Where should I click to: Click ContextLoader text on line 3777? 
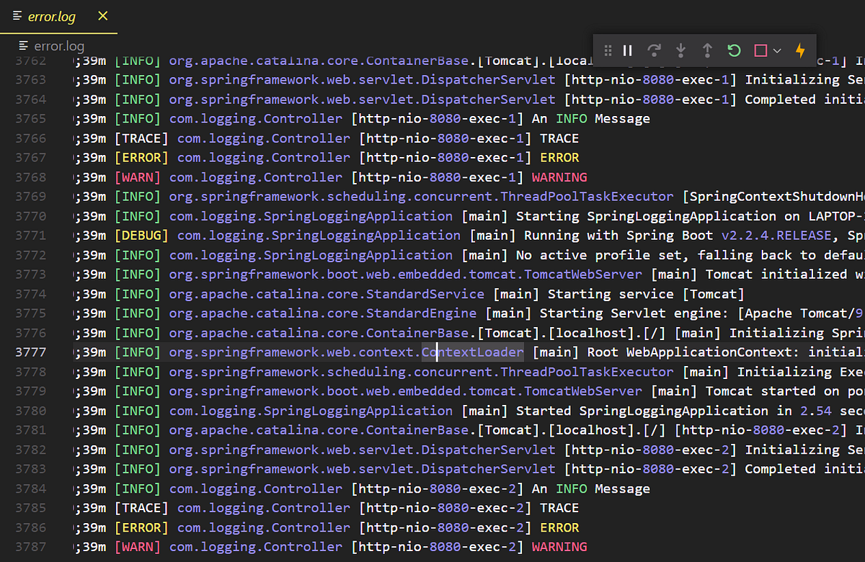[x=473, y=352]
